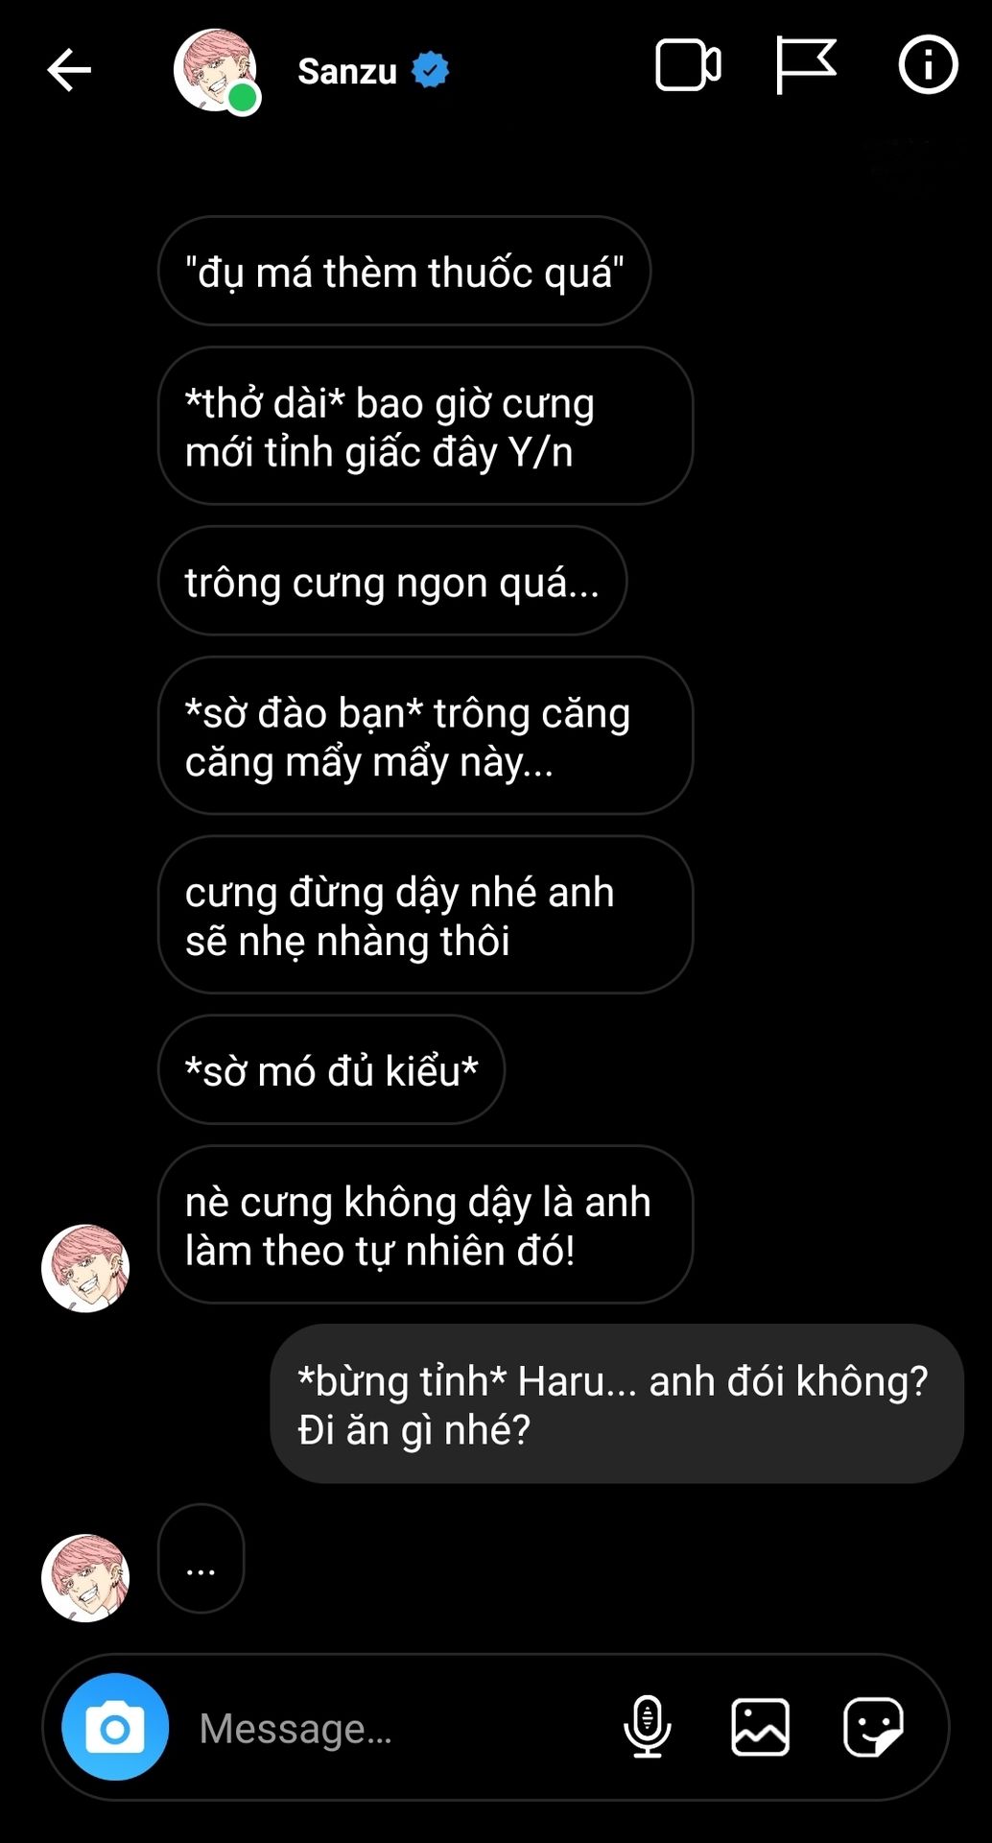
Task: Tap the header profile picture of Sanzu
Action: [x=216, y=70]
